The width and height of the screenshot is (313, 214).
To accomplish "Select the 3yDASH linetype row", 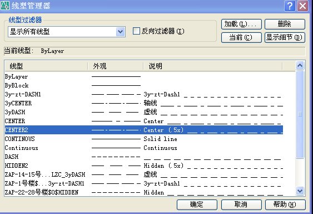I will (144, 112).
